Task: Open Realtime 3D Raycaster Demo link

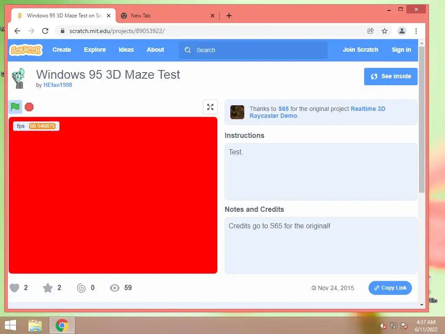Action: (x=317, y=112)
